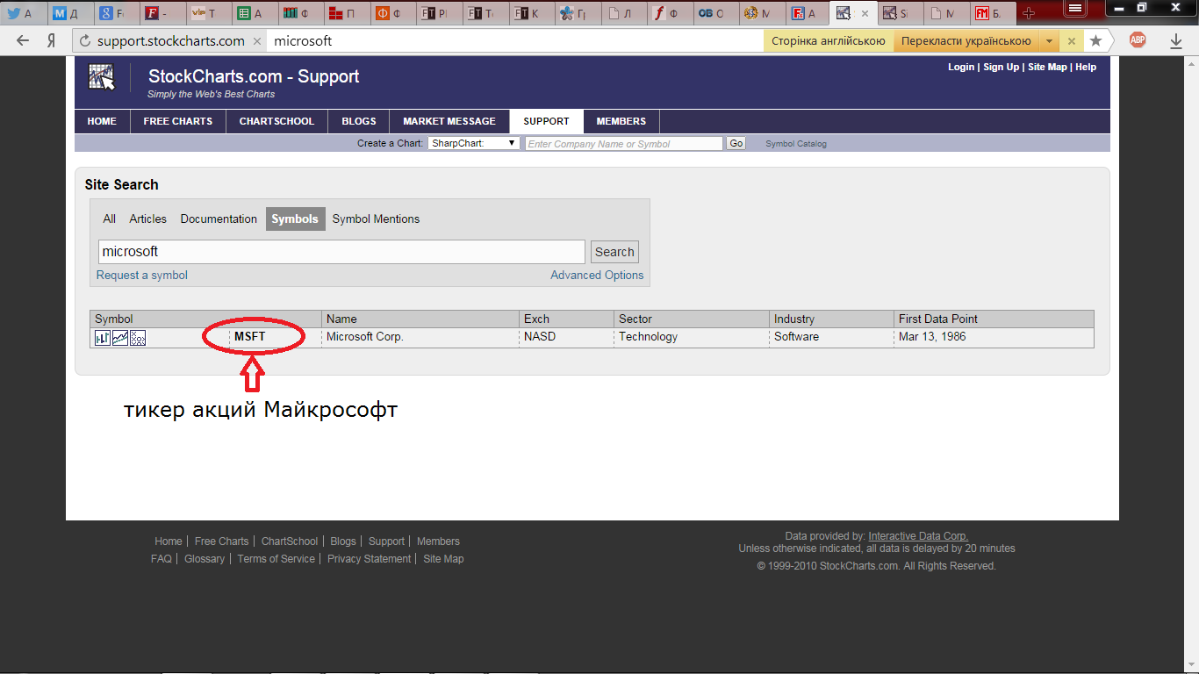Screen dimensions: 1199x674
Task: Select the Symbols search filter tab
Action: [295, 219]
